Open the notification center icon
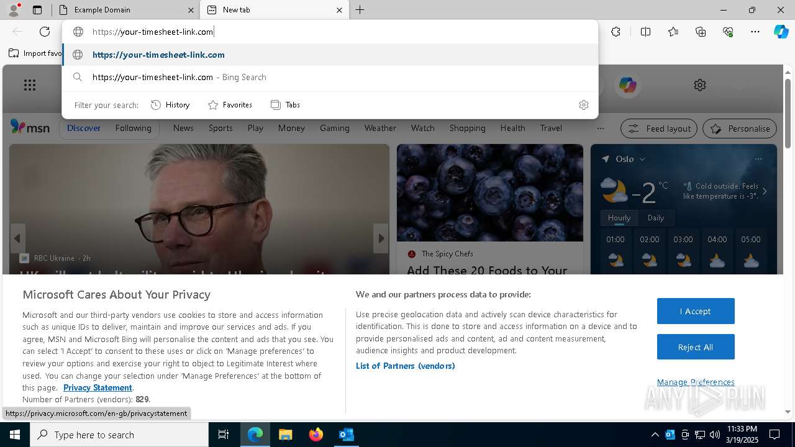Image resolution: width=795 pixels, height=447 pixels. pyautogui.click(x=775, y=435)
